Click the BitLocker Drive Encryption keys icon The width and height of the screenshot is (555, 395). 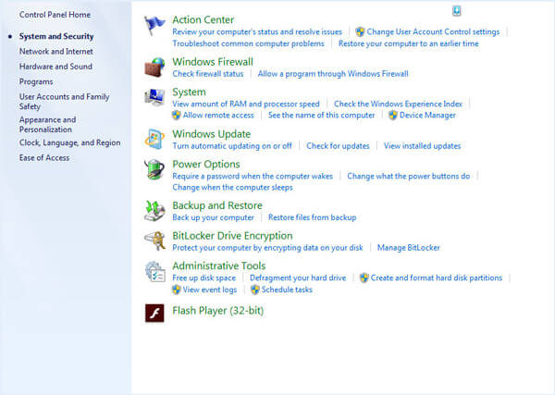coord(154,241)
